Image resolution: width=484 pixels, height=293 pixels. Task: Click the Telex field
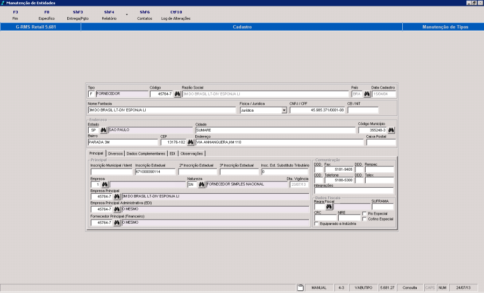[379, 180]
